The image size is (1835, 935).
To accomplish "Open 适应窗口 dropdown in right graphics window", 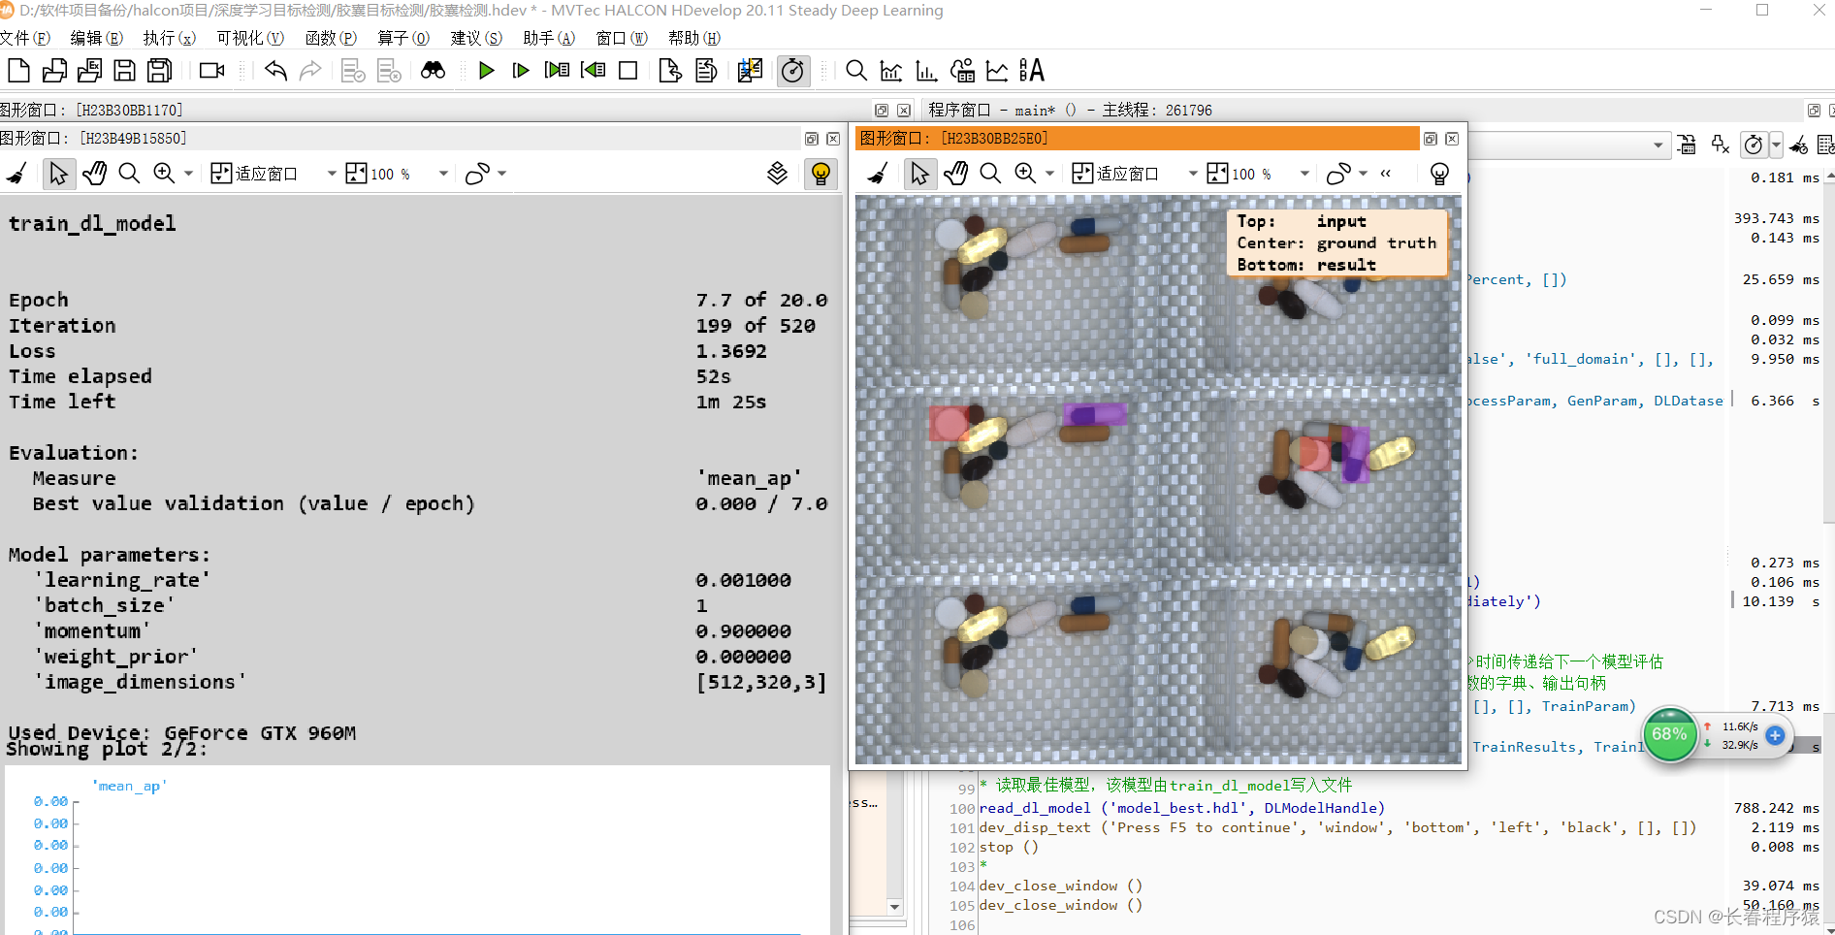I will coord(1193,174).
